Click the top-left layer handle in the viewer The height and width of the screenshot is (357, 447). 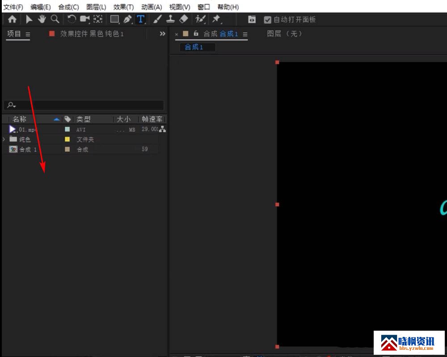(277, 62)
